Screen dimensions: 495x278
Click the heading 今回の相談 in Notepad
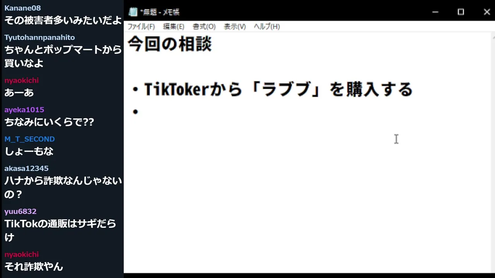(x=170, y=44)
